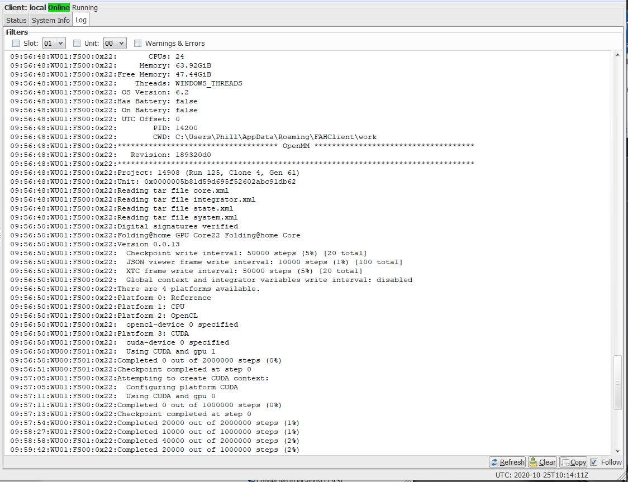Click log line 'UTC Offset: 0'
The height and width of the screenshot is (482, 628).
[95, 119]
